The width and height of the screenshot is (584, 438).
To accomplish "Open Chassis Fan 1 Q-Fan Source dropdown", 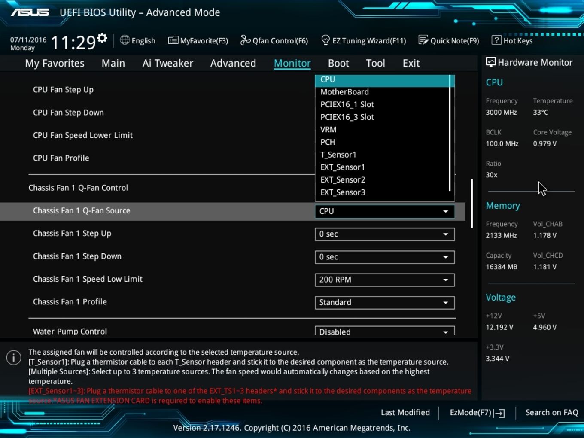I will 385,211.
